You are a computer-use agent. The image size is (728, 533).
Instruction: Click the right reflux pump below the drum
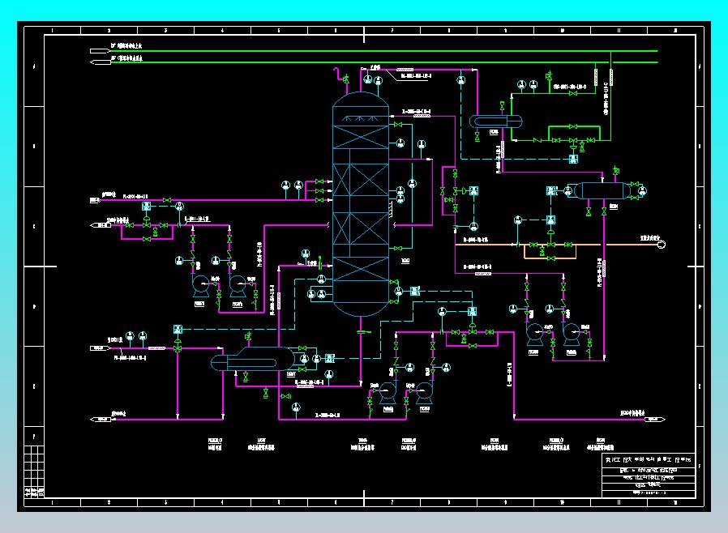pos(571,335)
